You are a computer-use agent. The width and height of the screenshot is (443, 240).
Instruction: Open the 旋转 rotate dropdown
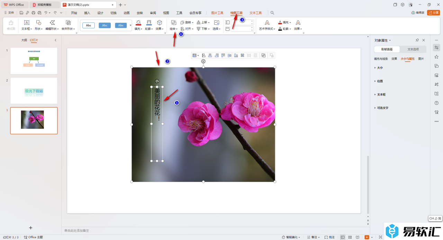tap(187, 22)
